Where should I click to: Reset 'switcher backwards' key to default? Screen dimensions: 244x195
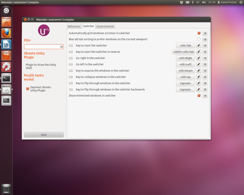click(205, 89)
